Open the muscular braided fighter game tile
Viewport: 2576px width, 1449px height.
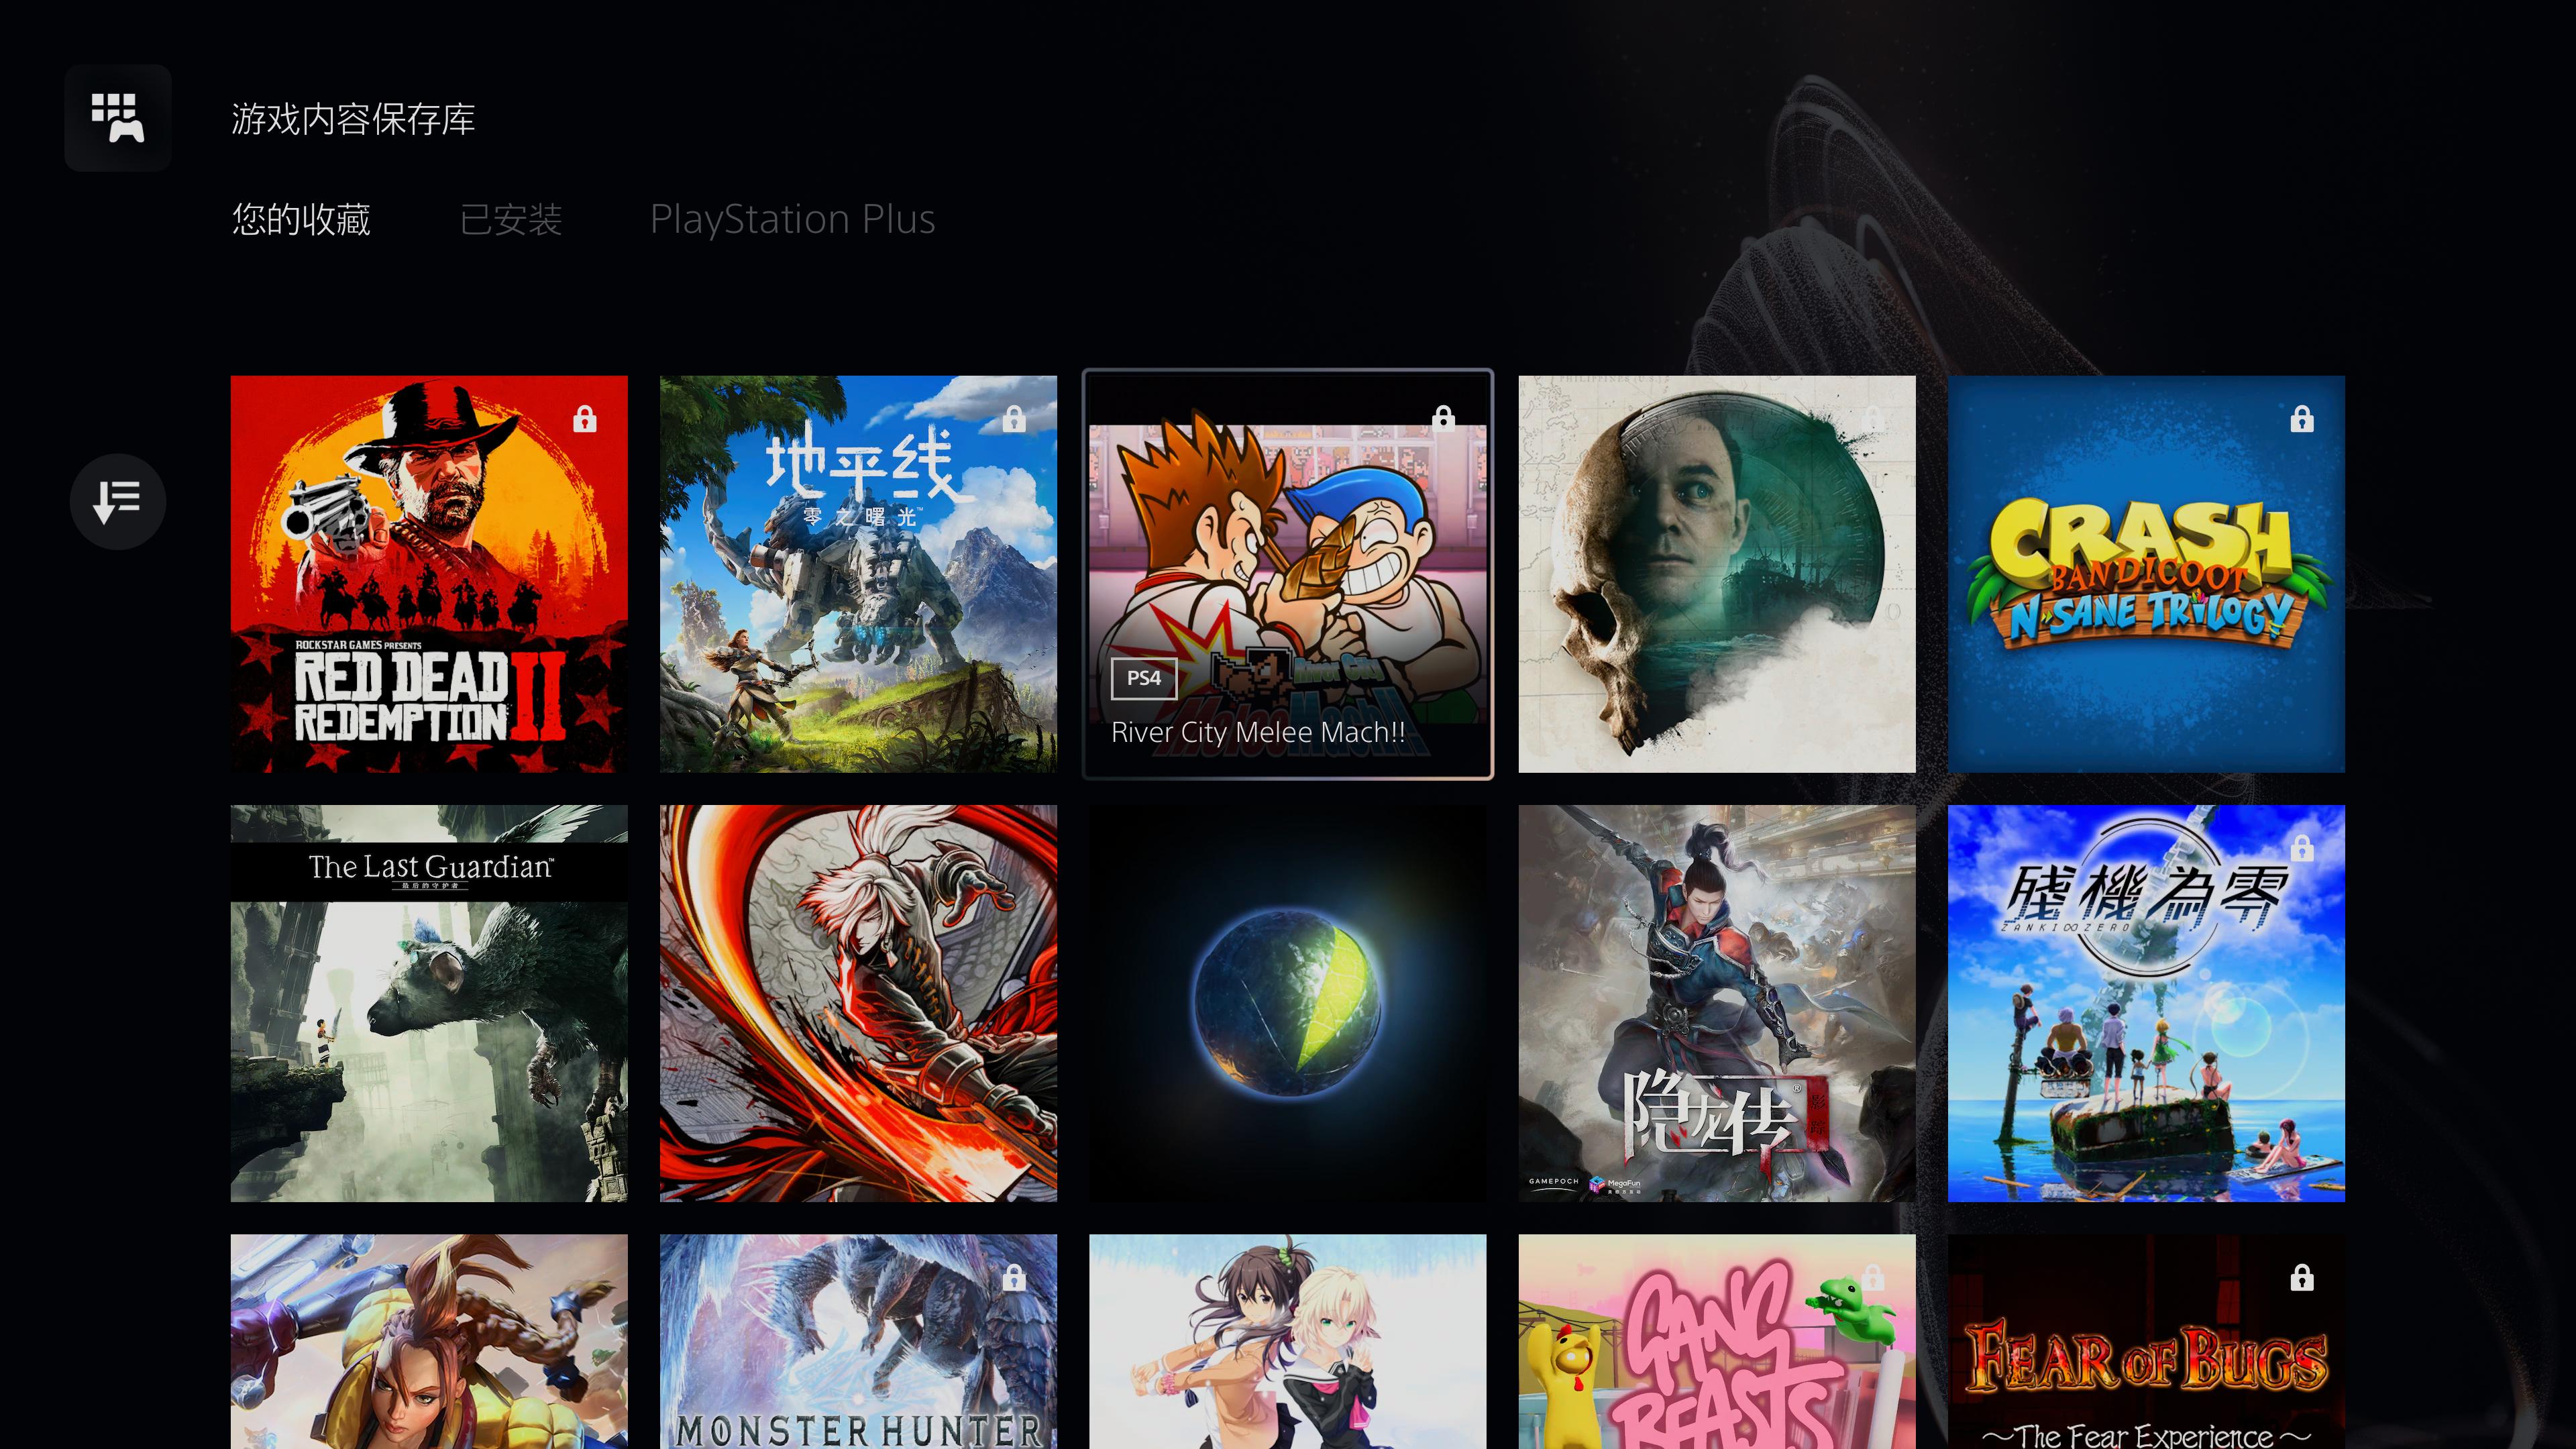(x=429, y=1341)
